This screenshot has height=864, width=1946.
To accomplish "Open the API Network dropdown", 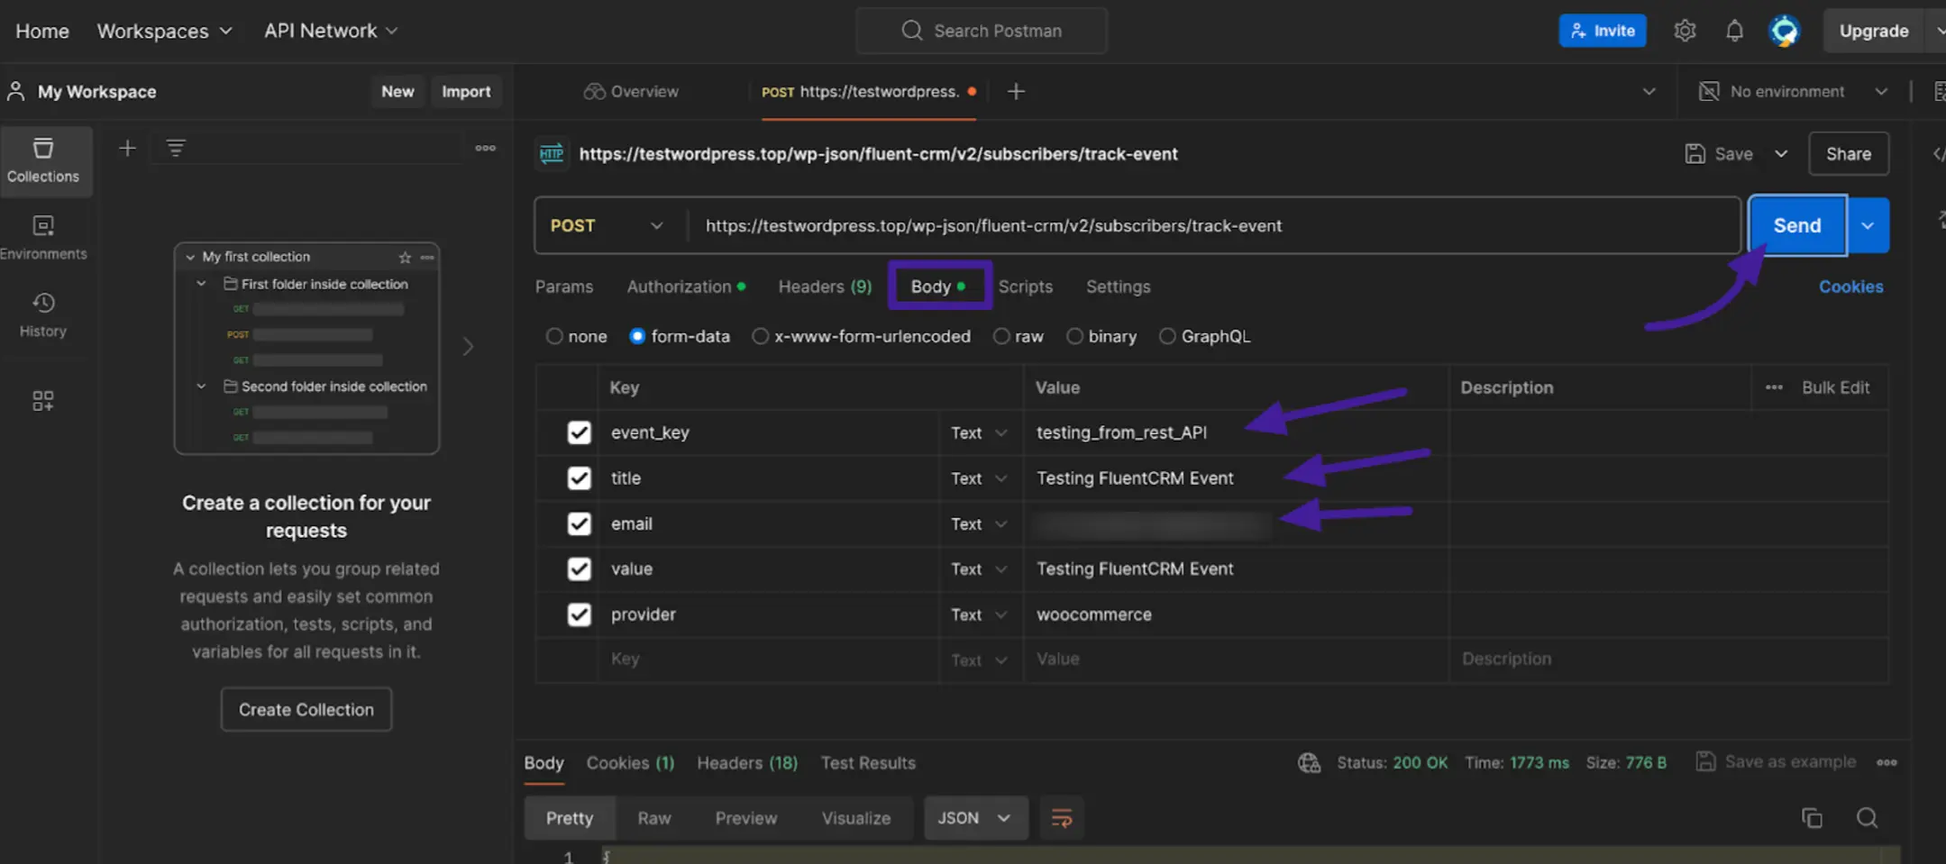I will tap(331, 31).
